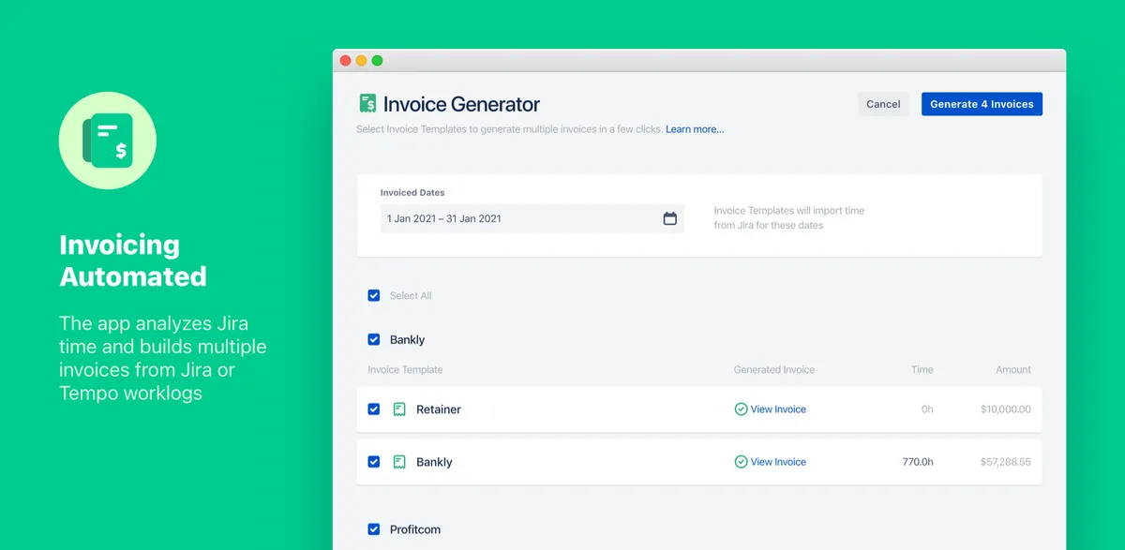Click the green checkmark beside Retainer's View Invoice
The image size is (1125, 550).
click(741, 409)
